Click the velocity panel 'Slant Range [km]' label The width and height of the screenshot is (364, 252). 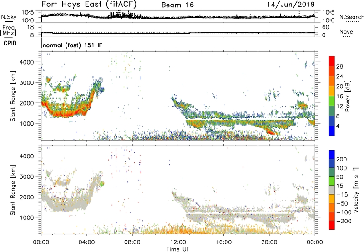click(x=13, y=190)
